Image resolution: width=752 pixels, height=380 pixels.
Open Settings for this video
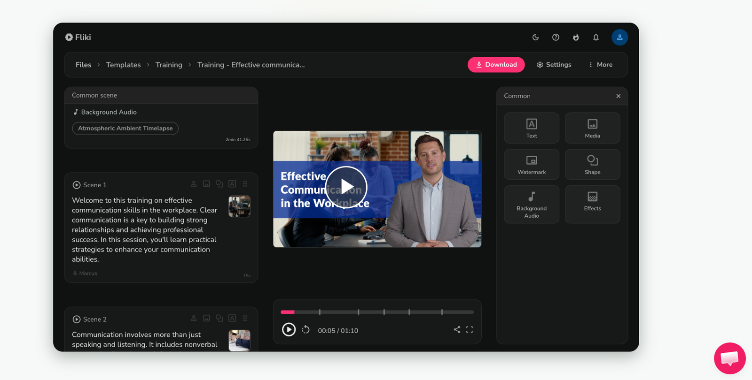(554, 65)
